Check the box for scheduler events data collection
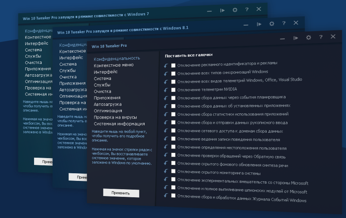 [173, 98]
